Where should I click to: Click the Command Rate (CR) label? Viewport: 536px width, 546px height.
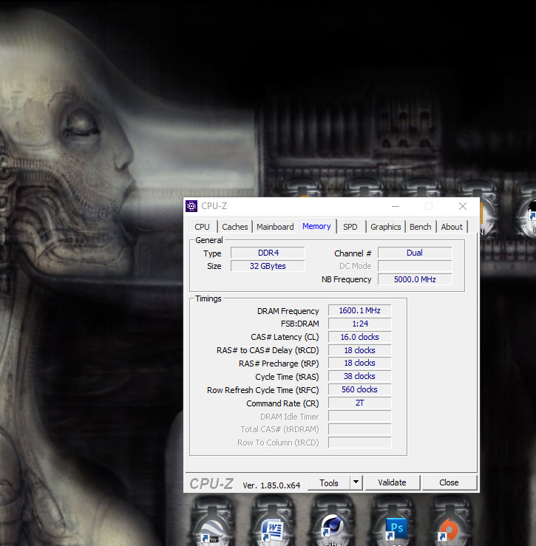[282, 403]
